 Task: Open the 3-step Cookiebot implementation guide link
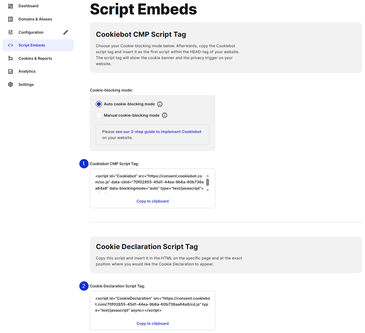pos(158,131)
